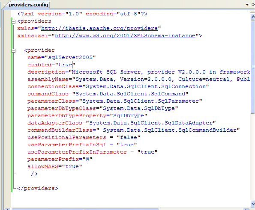Collapse the providers root element
Image resolution: width=255 pixels, height=210 pixels.
[14, 21]
